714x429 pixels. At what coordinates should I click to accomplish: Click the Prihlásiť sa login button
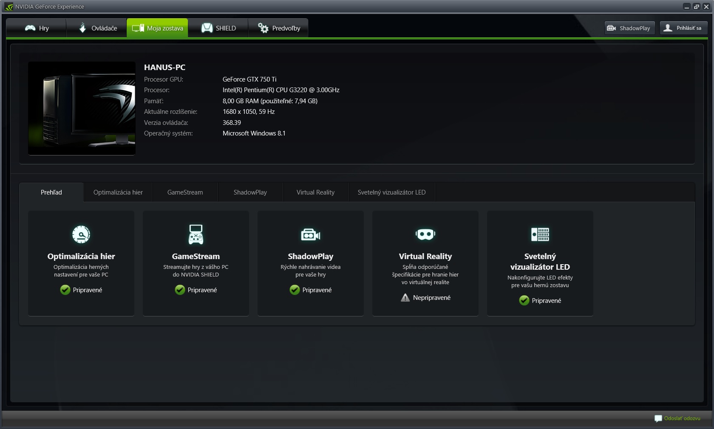coord(683,28)
